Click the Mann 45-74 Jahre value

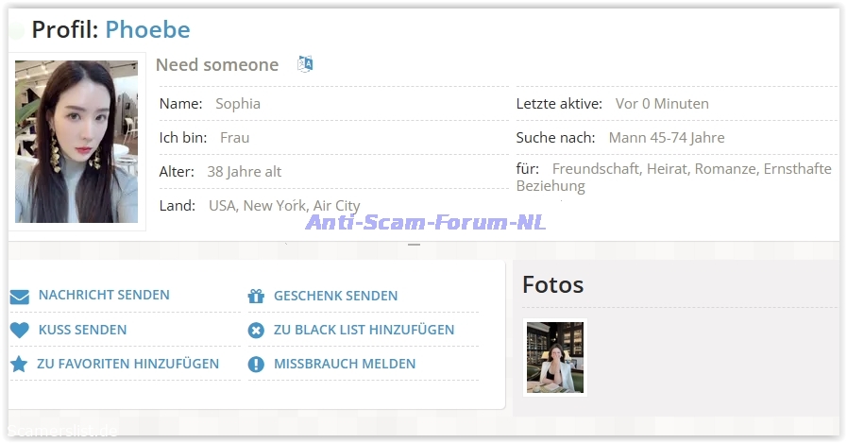coord(667,138)
